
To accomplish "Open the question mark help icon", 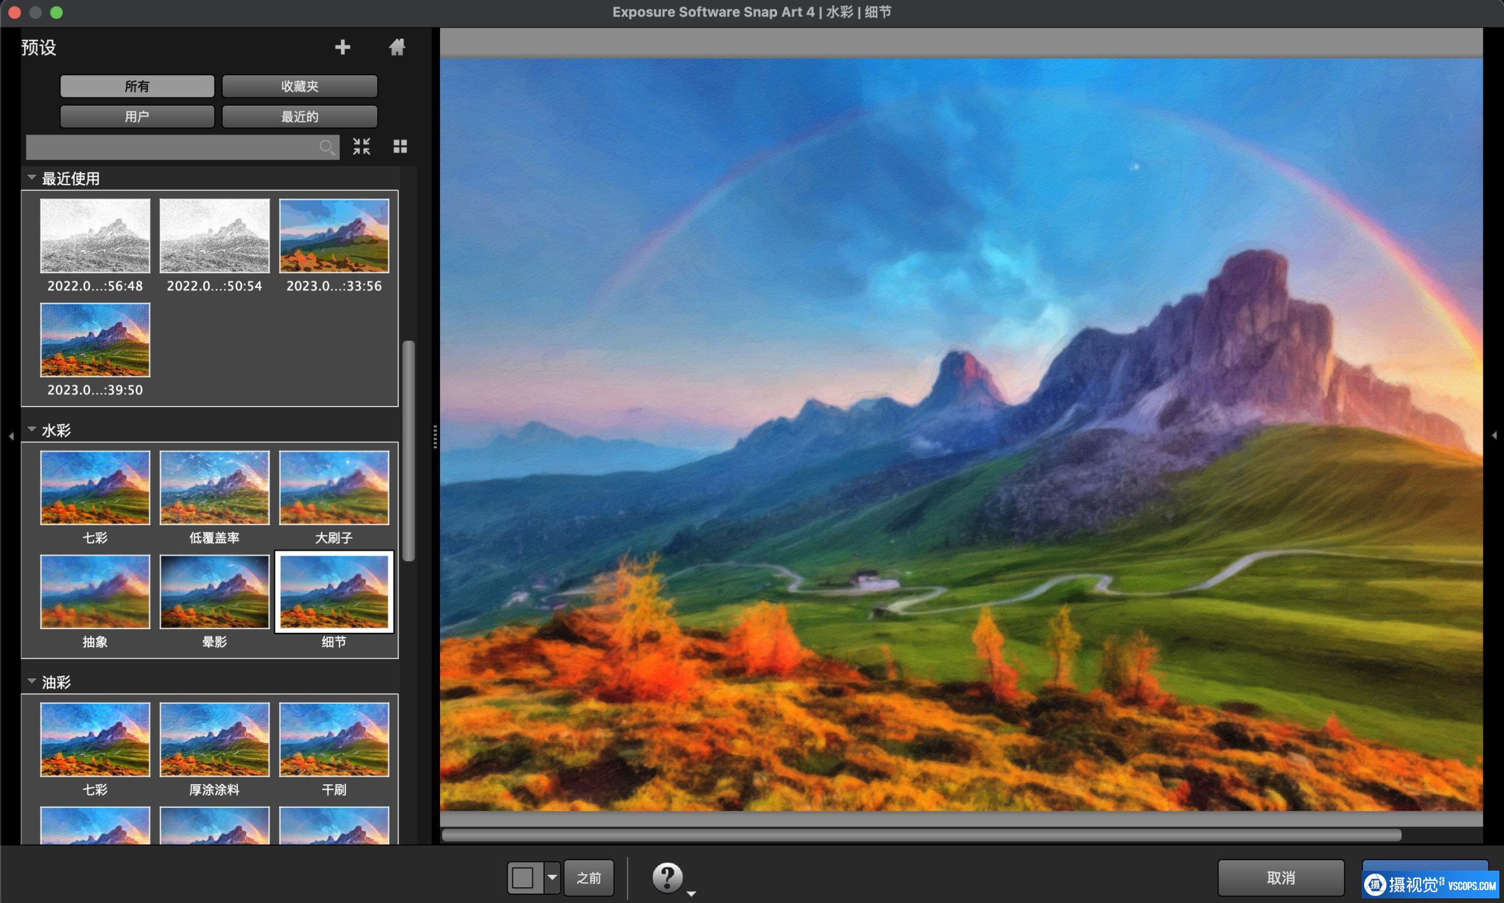I will [667, 878].
